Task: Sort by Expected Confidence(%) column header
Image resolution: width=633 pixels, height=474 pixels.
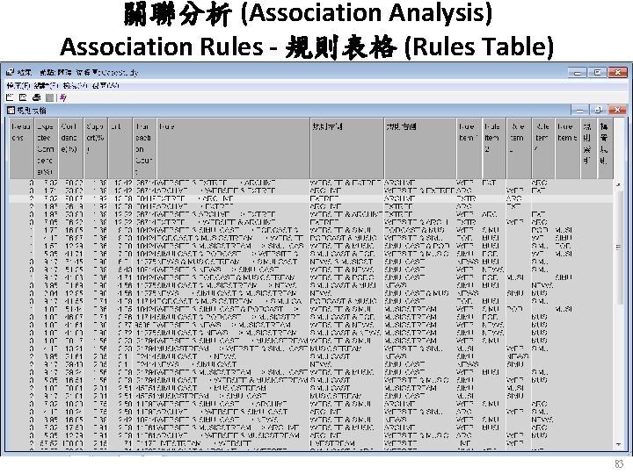Action: point(46,148)
